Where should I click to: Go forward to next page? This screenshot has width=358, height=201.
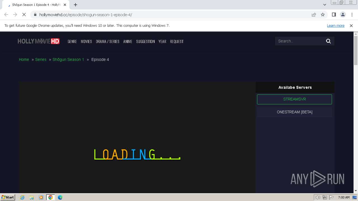pos(15,15)
